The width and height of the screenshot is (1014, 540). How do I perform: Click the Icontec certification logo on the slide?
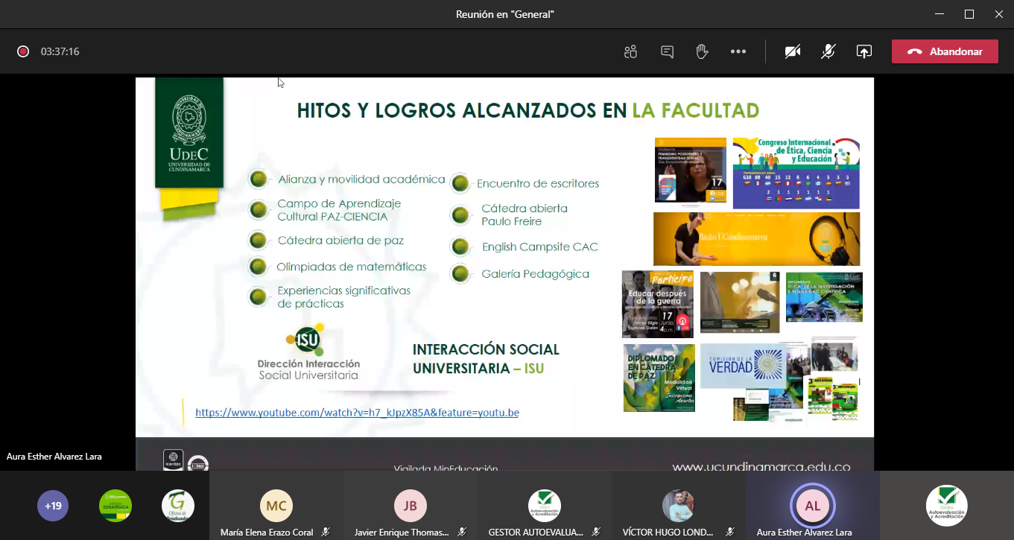pyautogui.click(x=174, y=460)
